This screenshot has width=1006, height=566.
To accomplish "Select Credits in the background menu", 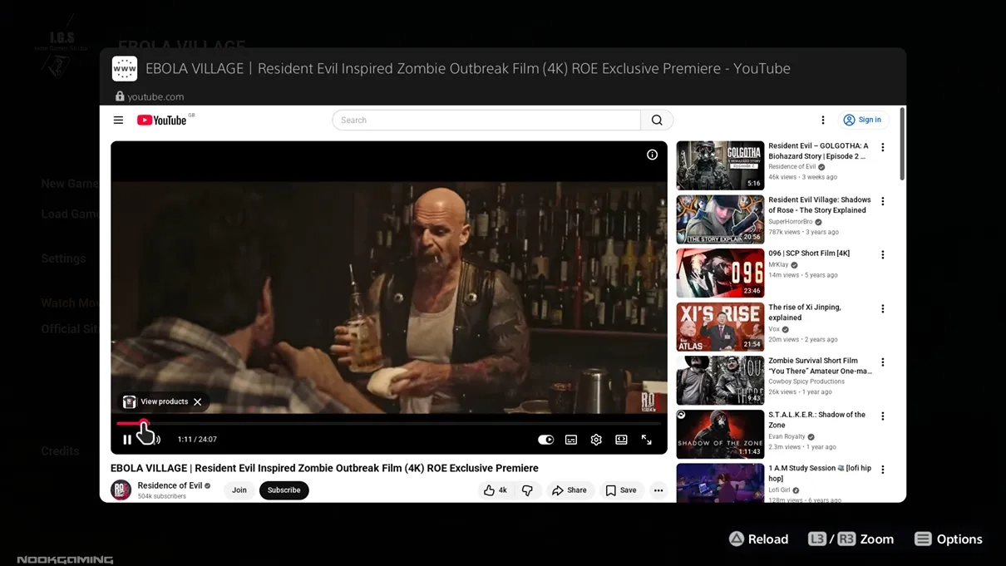I will point(61,451).
